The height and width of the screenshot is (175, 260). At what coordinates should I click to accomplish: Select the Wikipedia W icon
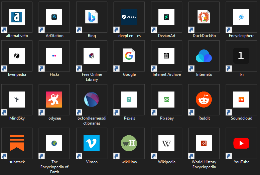coord(166,143)
